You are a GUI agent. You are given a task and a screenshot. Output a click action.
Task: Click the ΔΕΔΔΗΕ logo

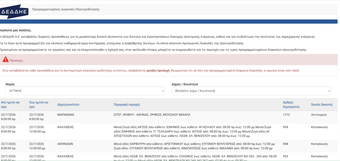14,12
